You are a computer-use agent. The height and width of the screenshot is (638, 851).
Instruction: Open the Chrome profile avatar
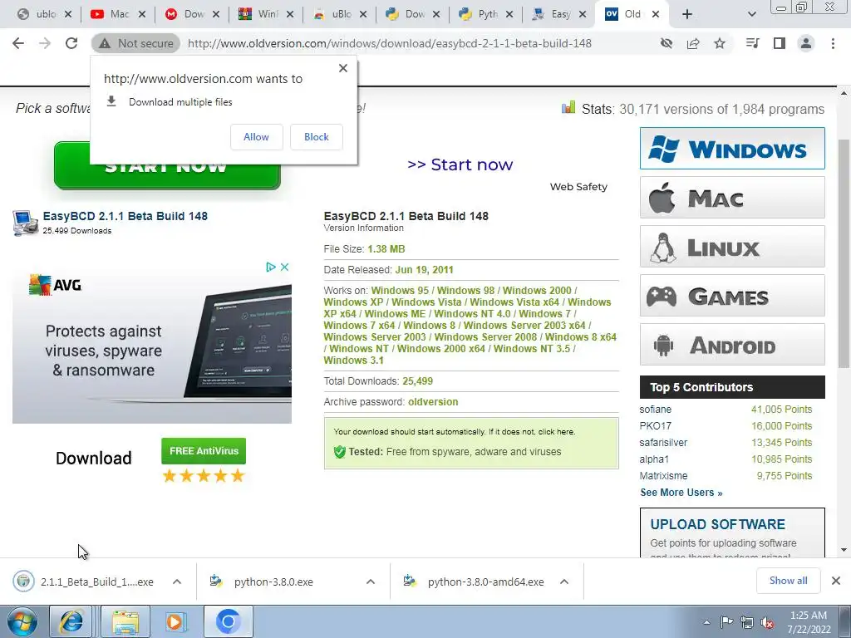coord(806,43)
